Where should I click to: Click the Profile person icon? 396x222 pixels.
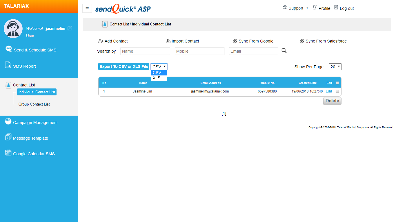pos(315,8)
